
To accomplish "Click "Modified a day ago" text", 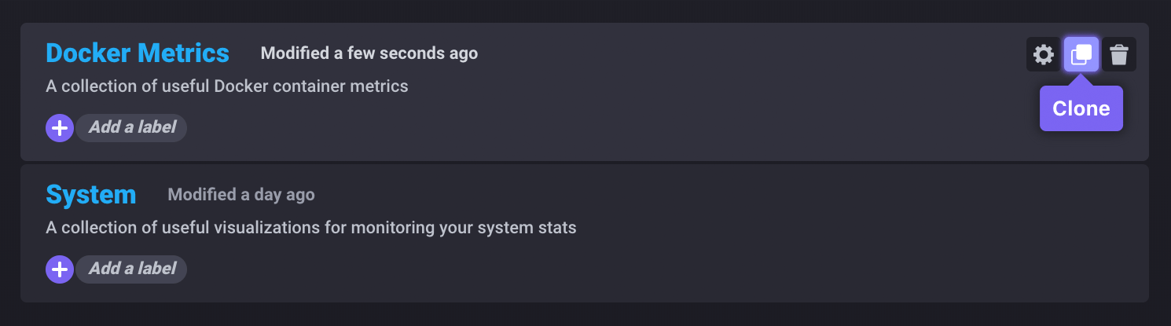I will 241,195.
